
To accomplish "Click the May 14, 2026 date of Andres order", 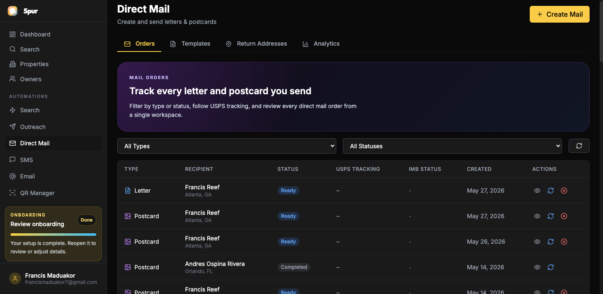I will (486, 267).
